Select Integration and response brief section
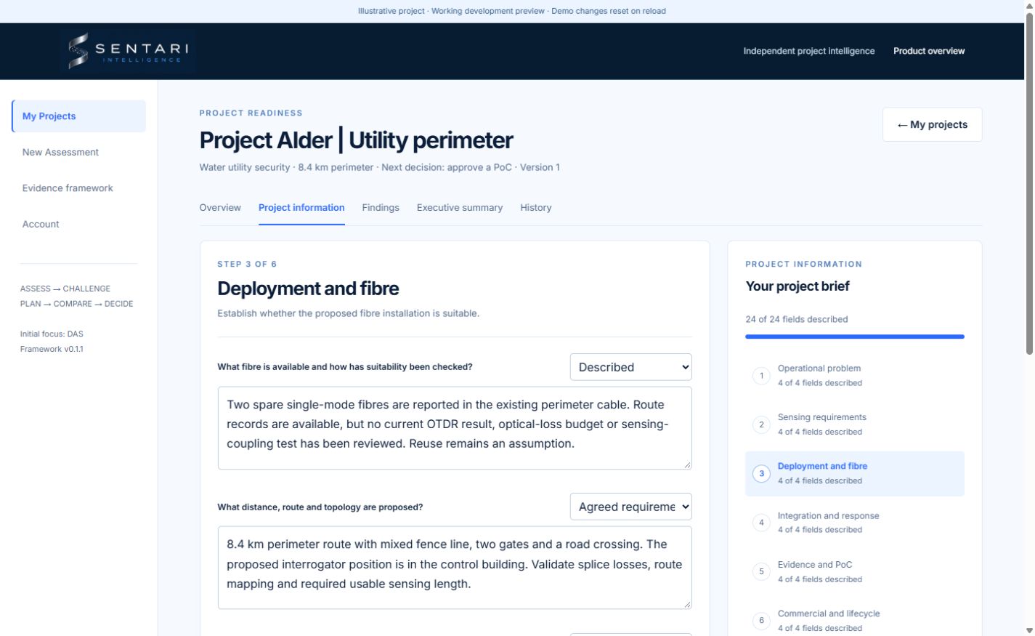Image resolution: width=1035 pixels, height=636 pixels. pyautogui.click(x=854, y=523)
